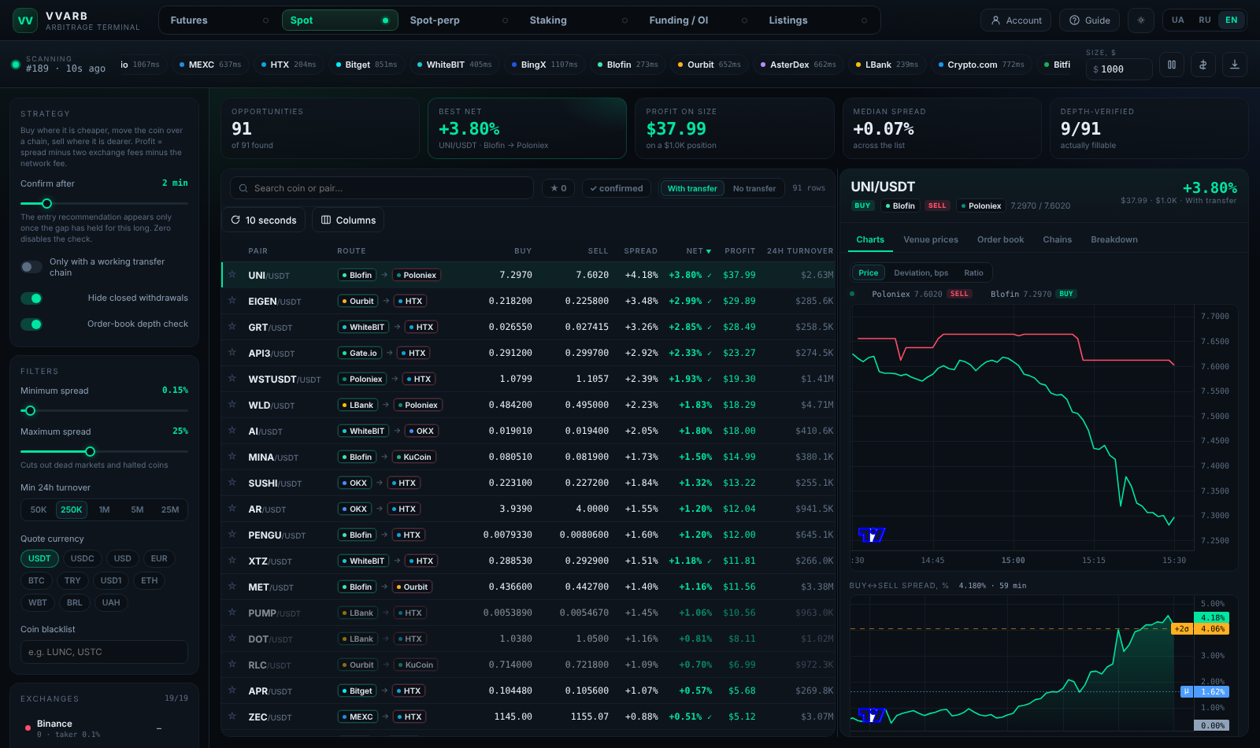The image size is (1260, 748).
Task: Click the currency symbol icon button
Action: pyautogui.click(x=1203, y=65)
